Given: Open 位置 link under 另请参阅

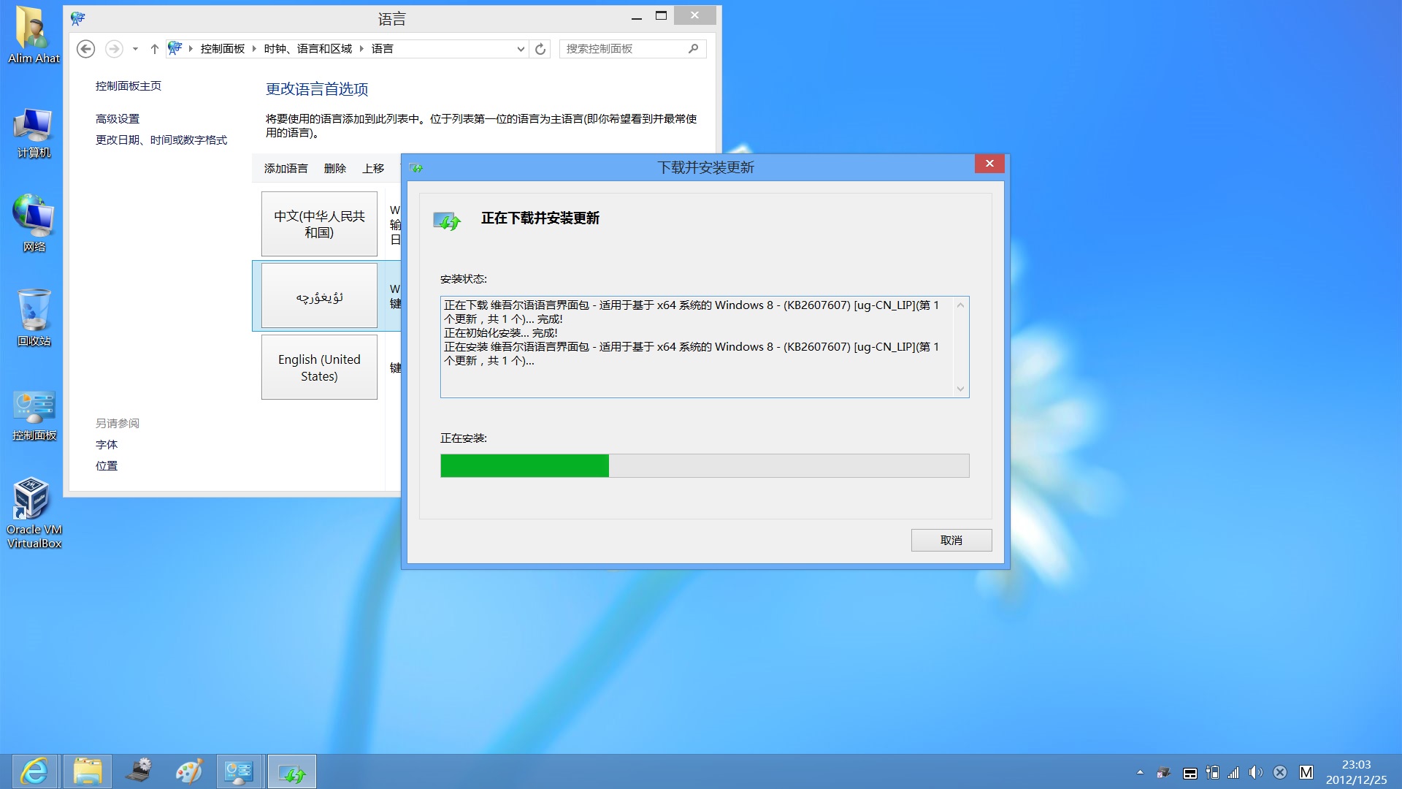Looking at the screenshot, I should click(x=107, y=466).
